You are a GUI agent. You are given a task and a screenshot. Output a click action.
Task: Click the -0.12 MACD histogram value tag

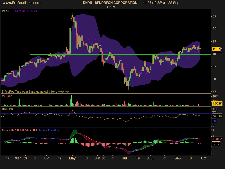click(x=216, y=144)
